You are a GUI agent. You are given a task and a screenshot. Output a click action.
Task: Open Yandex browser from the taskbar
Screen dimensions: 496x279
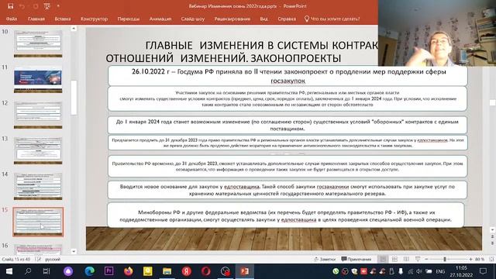[187, 271]
